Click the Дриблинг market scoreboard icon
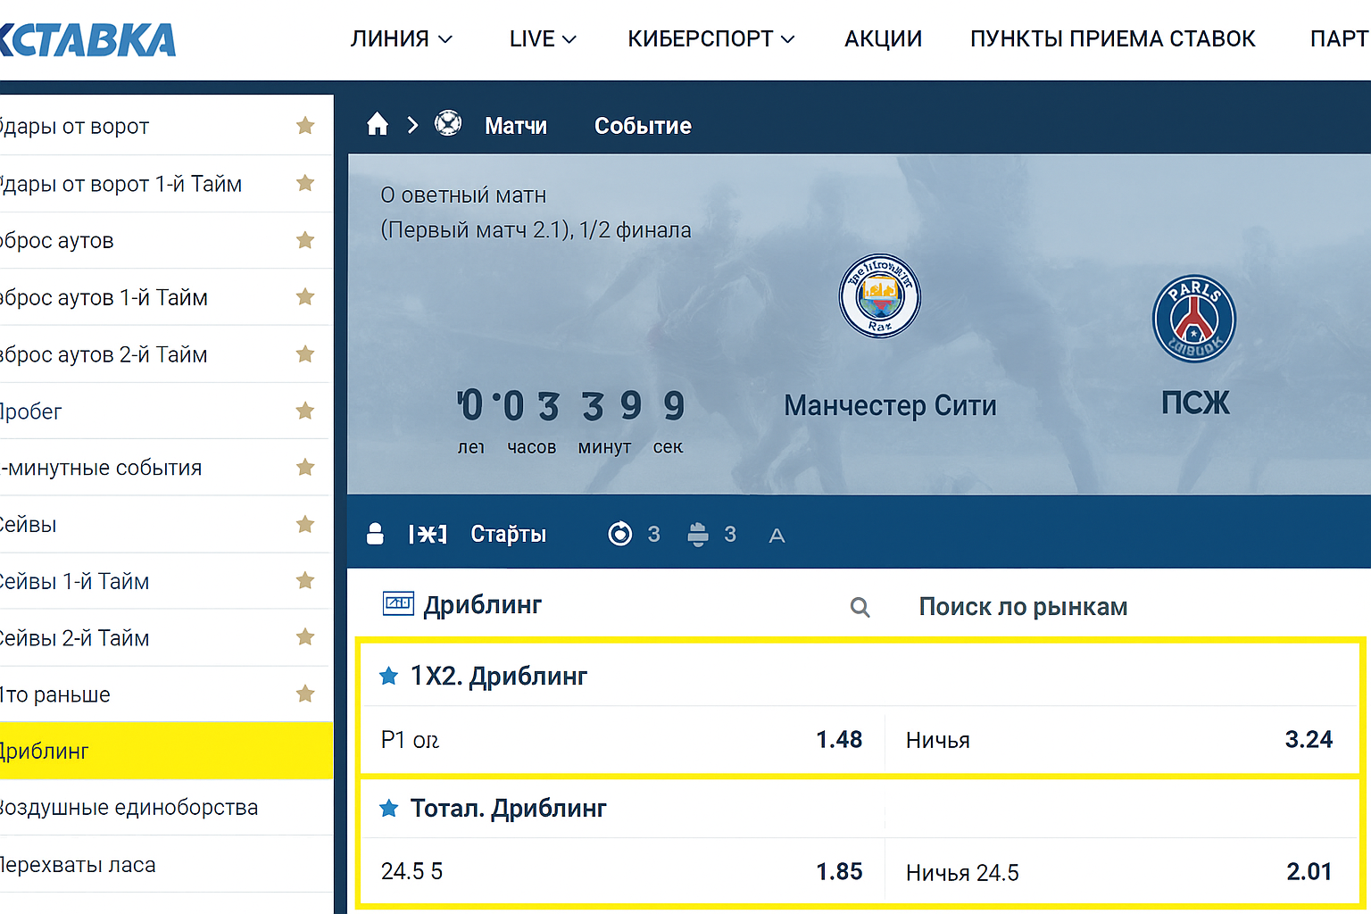This screenshot has height=914, width=1371. point(398,604)
